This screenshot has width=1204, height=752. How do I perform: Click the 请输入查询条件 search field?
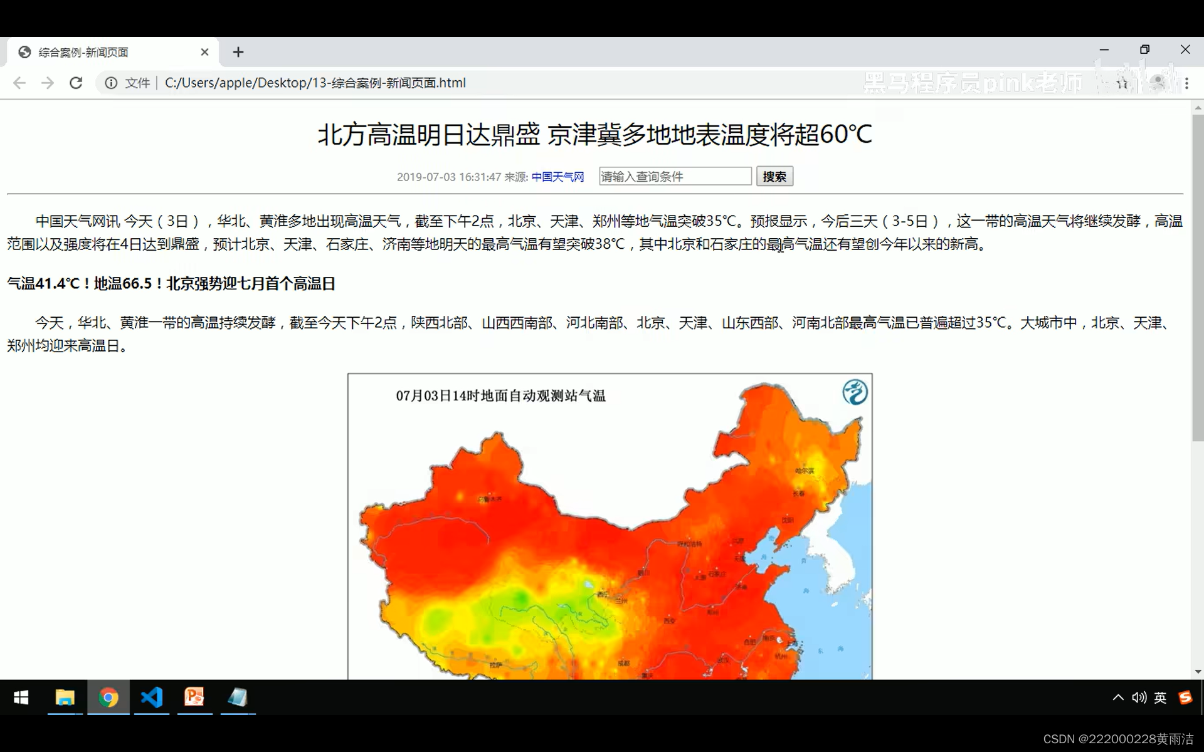(x=675, y=177)
